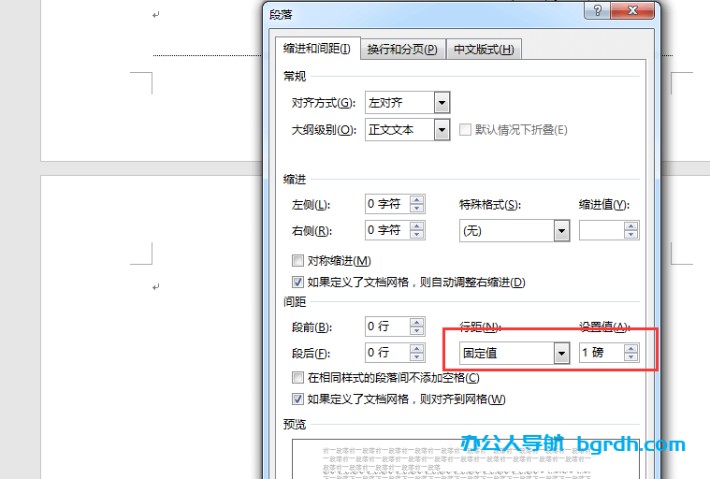Close the 段落 dialog

pos(632,10)
